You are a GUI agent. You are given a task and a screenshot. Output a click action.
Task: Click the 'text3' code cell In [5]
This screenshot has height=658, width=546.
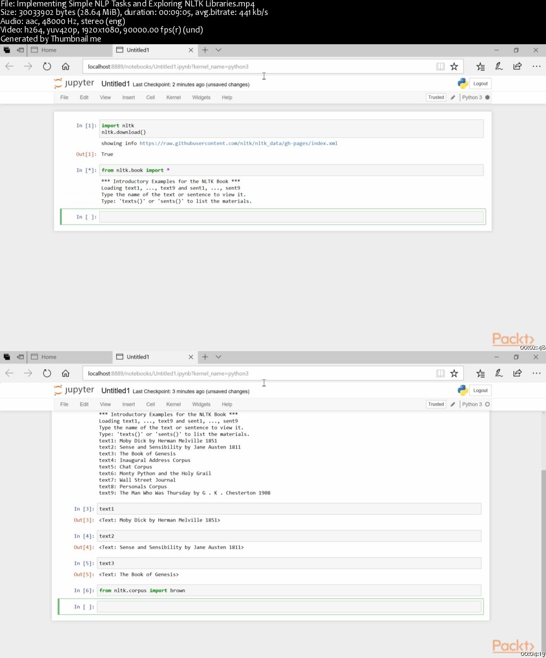click(289, 563)
